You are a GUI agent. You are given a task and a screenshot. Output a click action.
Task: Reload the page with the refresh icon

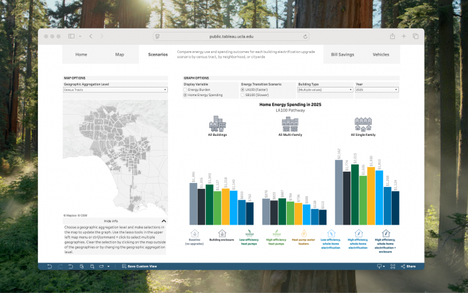(x=305, y=36)
